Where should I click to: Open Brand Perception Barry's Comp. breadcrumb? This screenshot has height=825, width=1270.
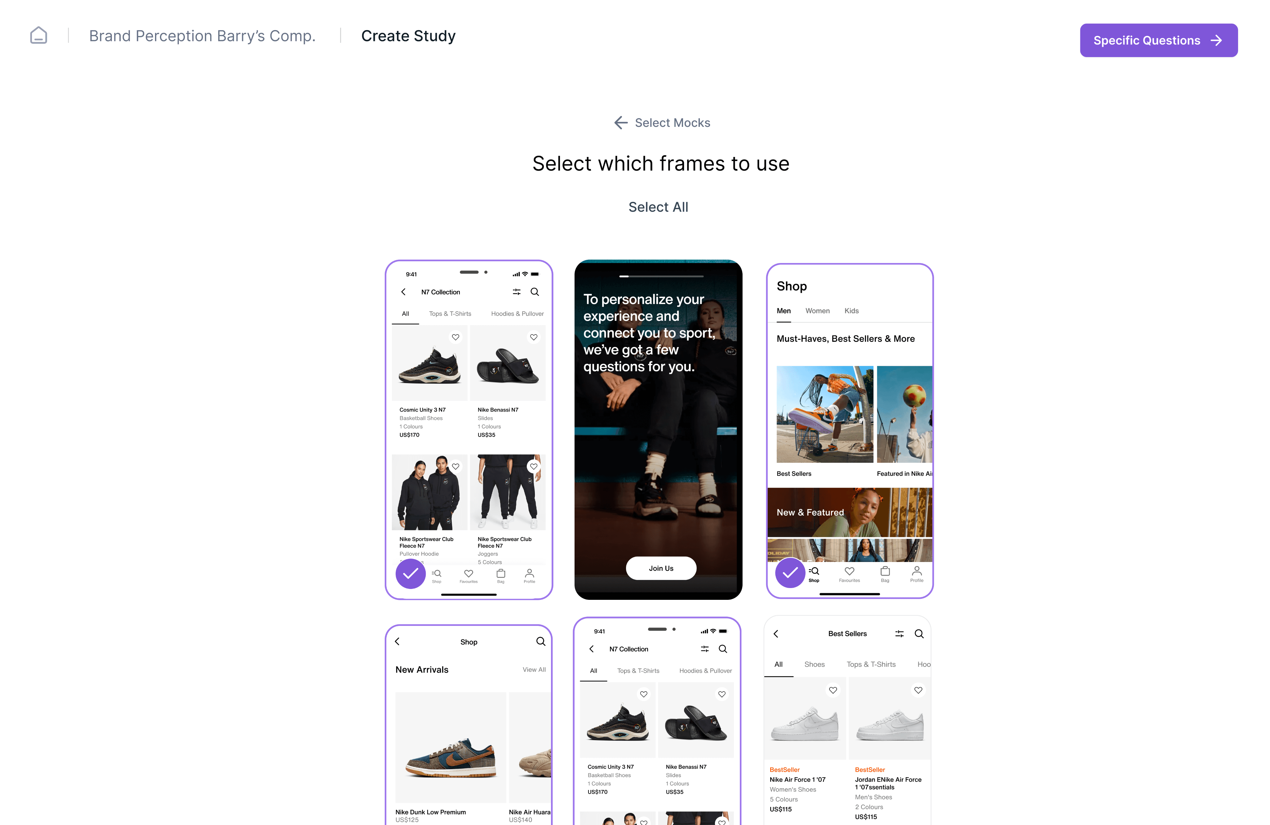pyautogui.click(x=202, y=36)
